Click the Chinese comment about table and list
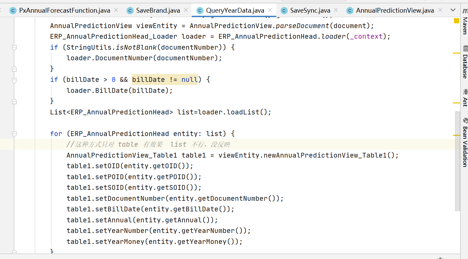Screen dimensions: 468x259 148,144
